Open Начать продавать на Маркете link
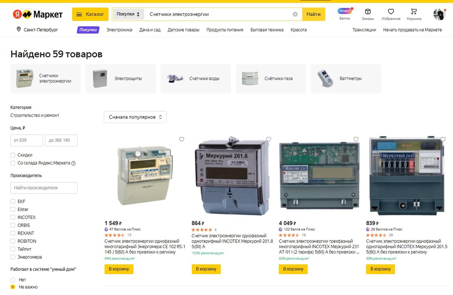453x295 pixels. (x=413, y=30)
